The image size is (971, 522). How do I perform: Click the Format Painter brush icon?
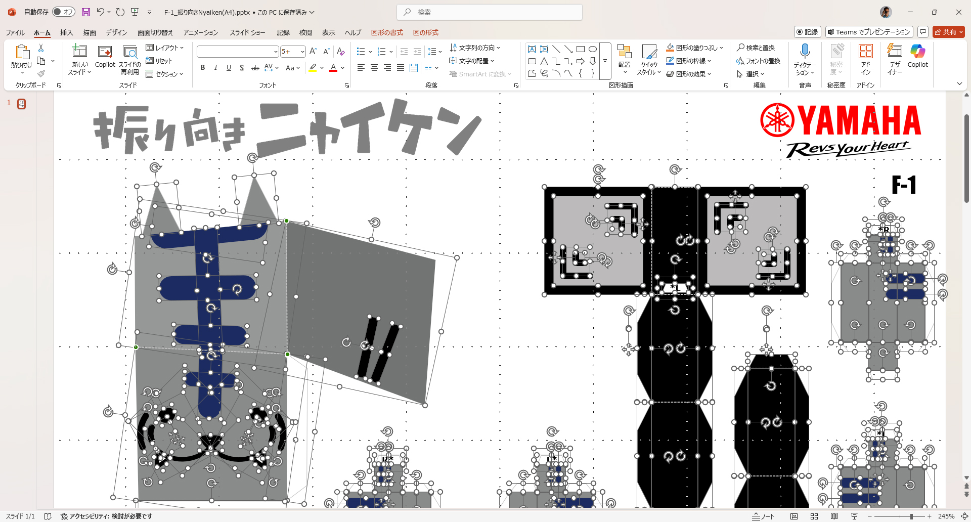click(x=41, y=74)
